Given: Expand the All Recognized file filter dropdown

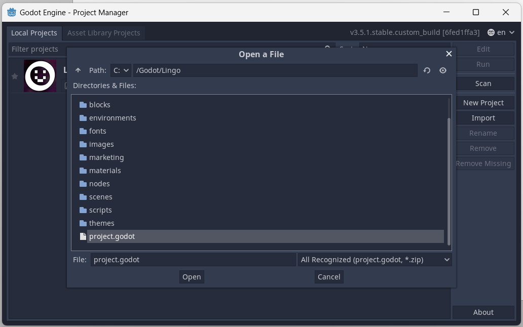Looking at the screenshot, I should coord(375,260).
